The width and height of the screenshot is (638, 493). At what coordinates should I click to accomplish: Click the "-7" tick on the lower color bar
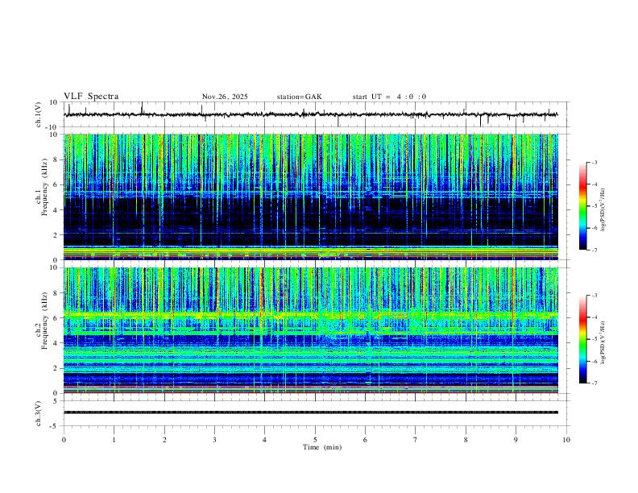click(x=594, y=383)
